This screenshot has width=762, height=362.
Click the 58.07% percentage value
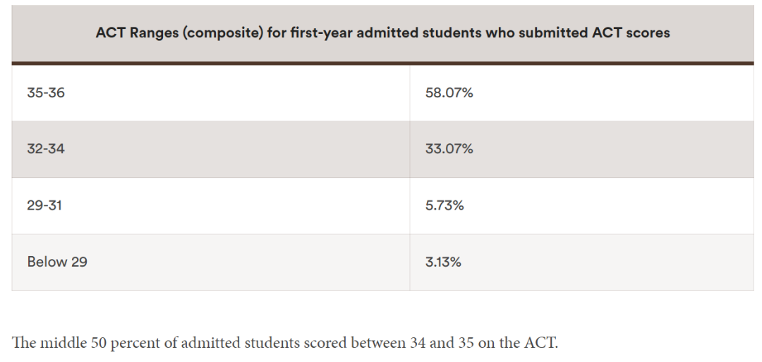click(449, 92)
